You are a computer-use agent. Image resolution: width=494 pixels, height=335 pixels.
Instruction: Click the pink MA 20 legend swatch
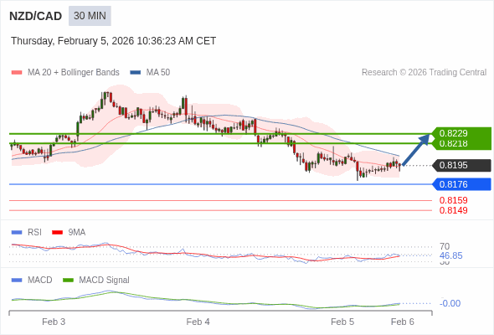pos(17,73)
